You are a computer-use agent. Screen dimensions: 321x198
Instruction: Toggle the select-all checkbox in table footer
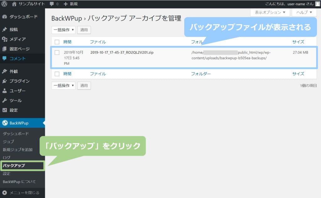pyautogui.click(x=57, y=74)
